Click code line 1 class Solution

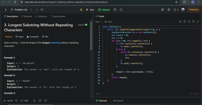[112, 27]
